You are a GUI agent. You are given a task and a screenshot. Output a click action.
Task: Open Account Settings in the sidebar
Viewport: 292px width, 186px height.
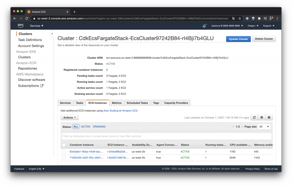tap(31, 46)
